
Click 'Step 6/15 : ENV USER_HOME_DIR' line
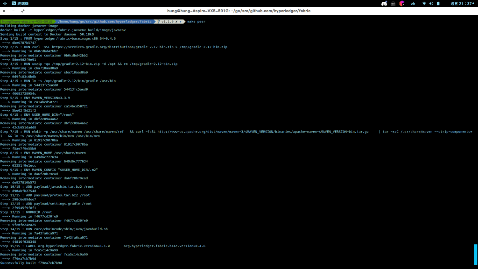tap(37, 115)
